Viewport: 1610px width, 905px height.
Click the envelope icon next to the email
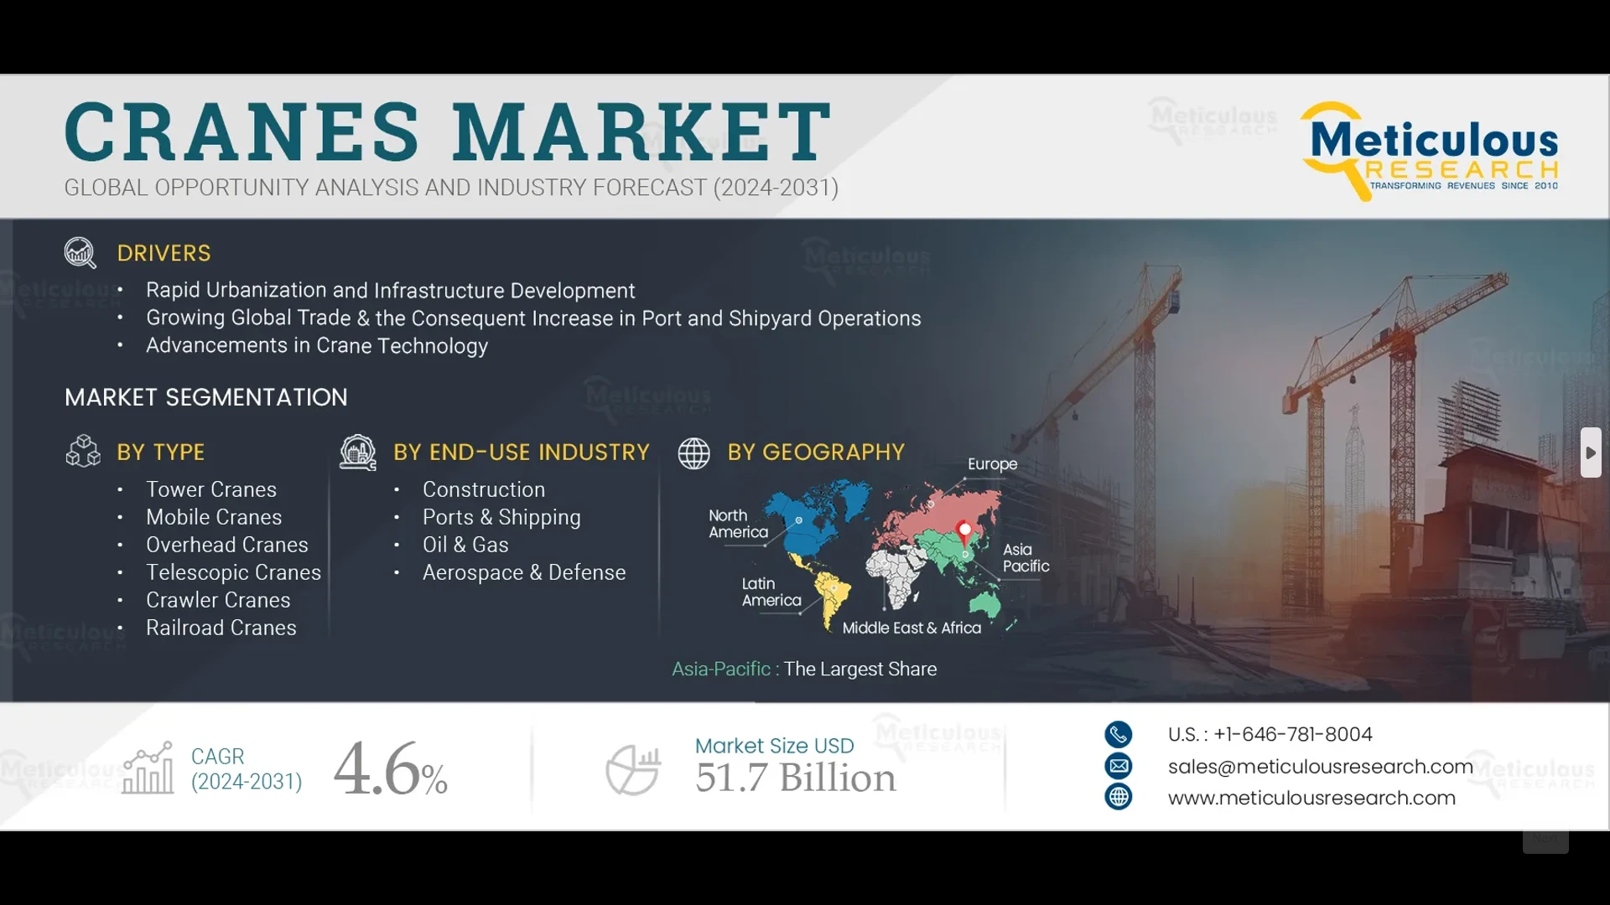(1119, 766)
